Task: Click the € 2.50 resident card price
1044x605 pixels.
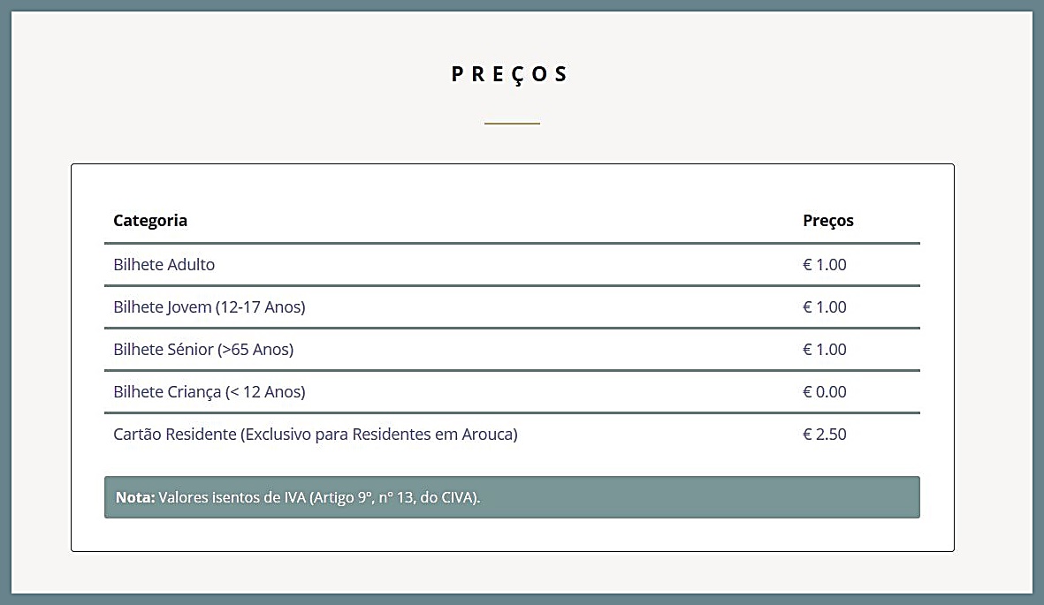Action: (x=824, y=435)
